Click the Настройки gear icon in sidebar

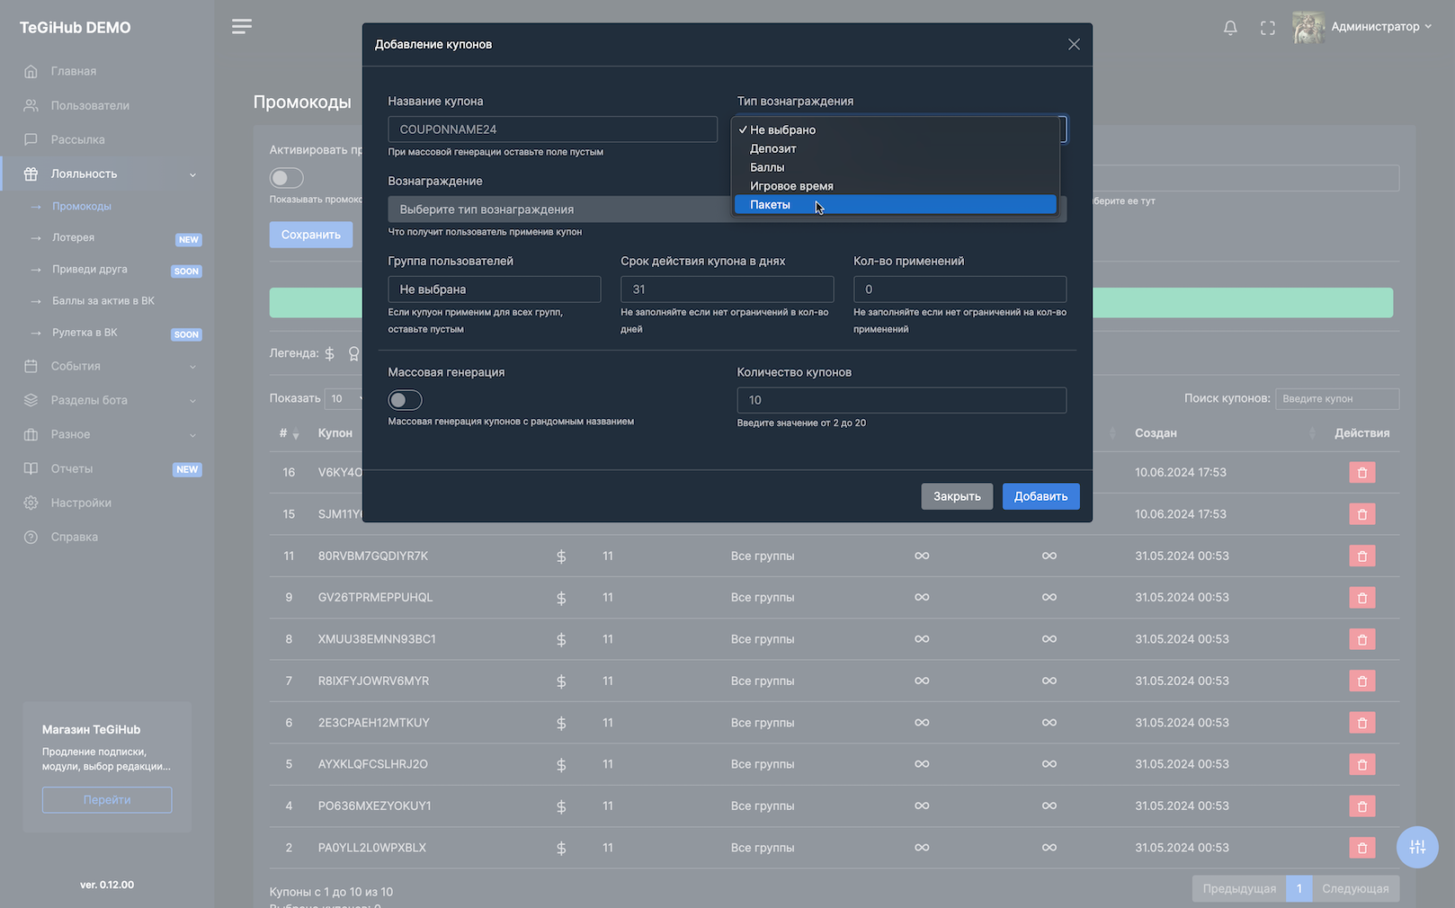pyautogui.click(x=31, y=503)
